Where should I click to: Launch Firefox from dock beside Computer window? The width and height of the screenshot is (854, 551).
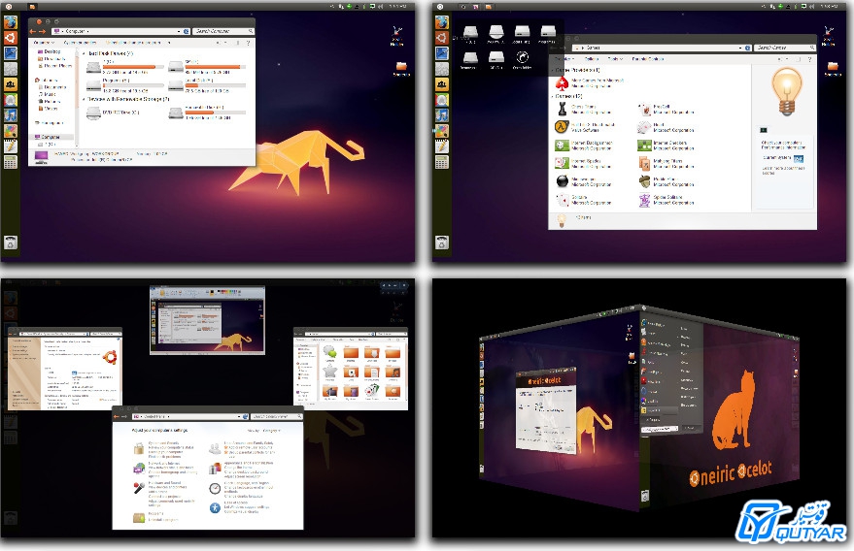[x=11, y=22]
